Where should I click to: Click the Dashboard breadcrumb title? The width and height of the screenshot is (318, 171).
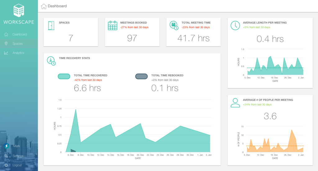click(x=57, y=6)
